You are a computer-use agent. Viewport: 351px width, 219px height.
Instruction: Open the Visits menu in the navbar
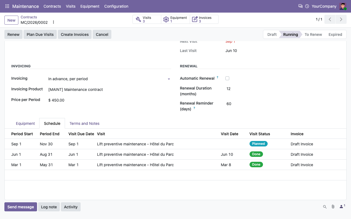tap(70, 6)
